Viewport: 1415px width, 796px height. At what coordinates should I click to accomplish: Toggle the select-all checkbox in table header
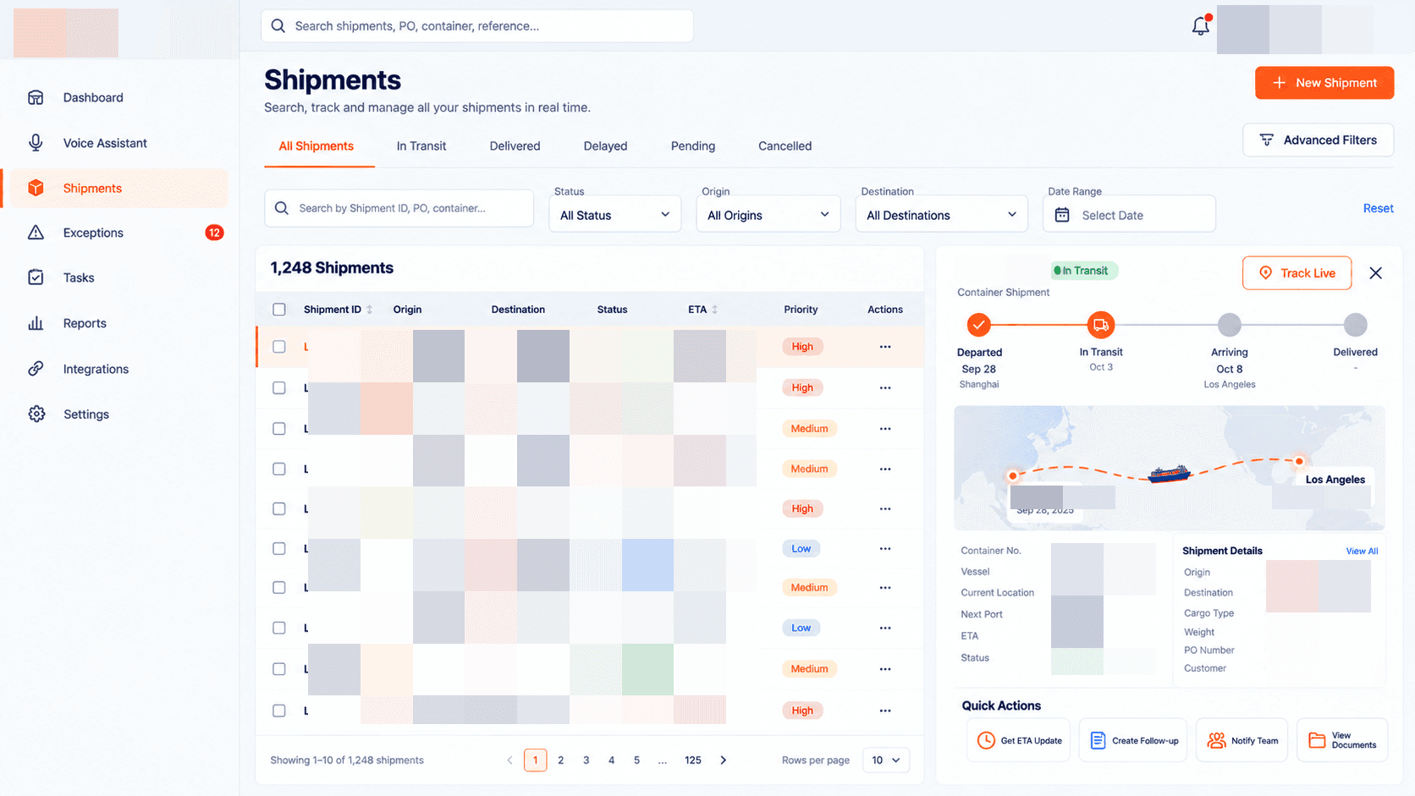279,310
